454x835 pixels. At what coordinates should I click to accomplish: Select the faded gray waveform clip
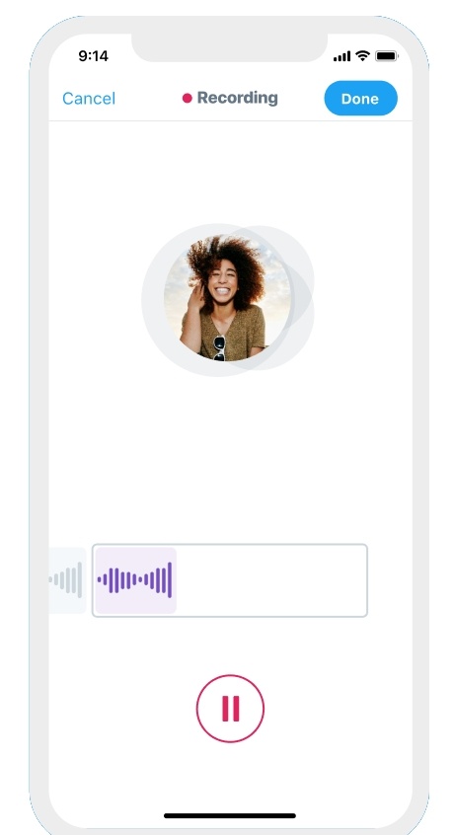pos(67,580)
